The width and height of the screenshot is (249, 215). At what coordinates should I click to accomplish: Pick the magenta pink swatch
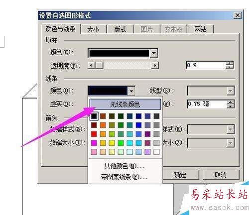[x=94, y=143]
